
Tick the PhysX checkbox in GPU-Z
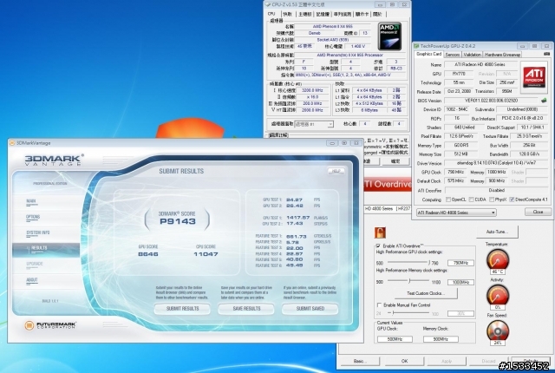[x=492, y=200]
